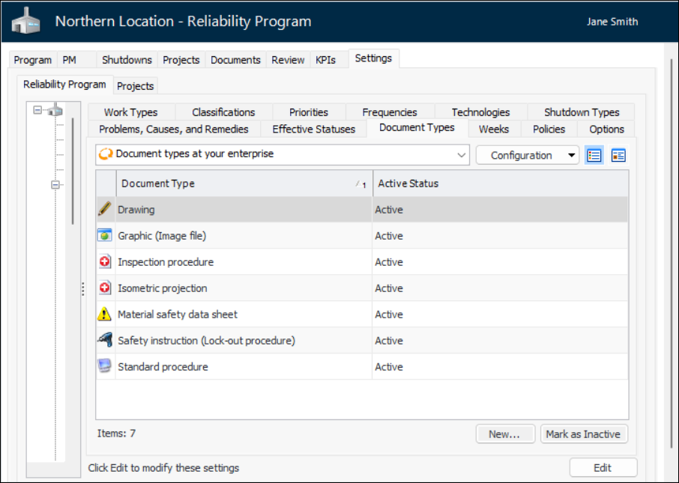Screen dimensions: 679x483
Task: Open the Document types at your enterprise dropdown
Action: 462,155
